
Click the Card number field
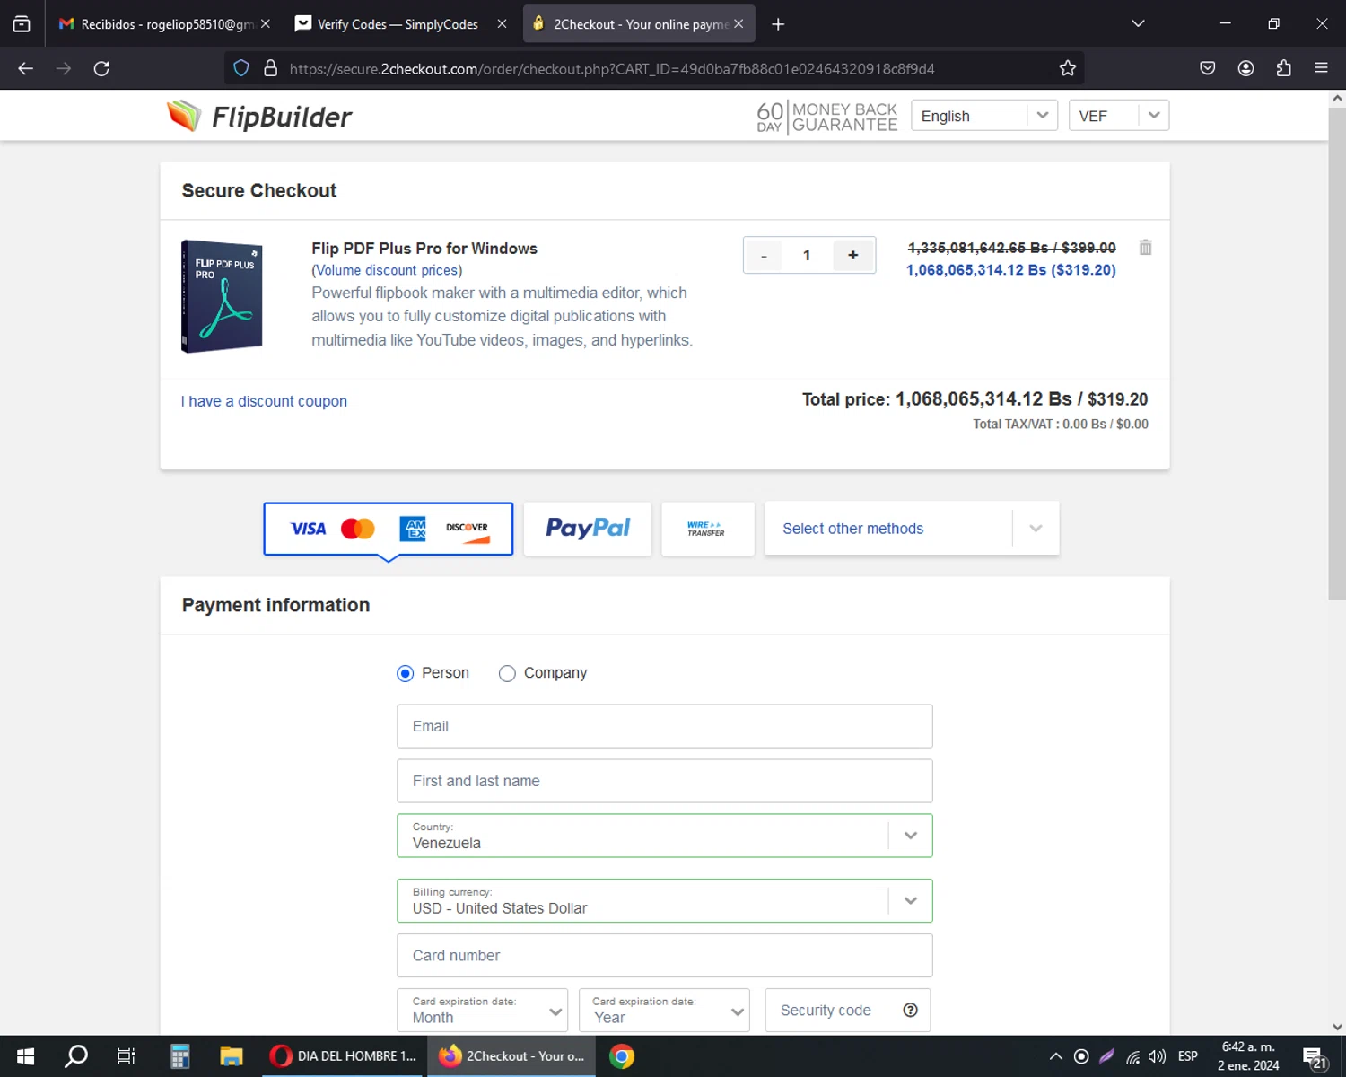665,956
